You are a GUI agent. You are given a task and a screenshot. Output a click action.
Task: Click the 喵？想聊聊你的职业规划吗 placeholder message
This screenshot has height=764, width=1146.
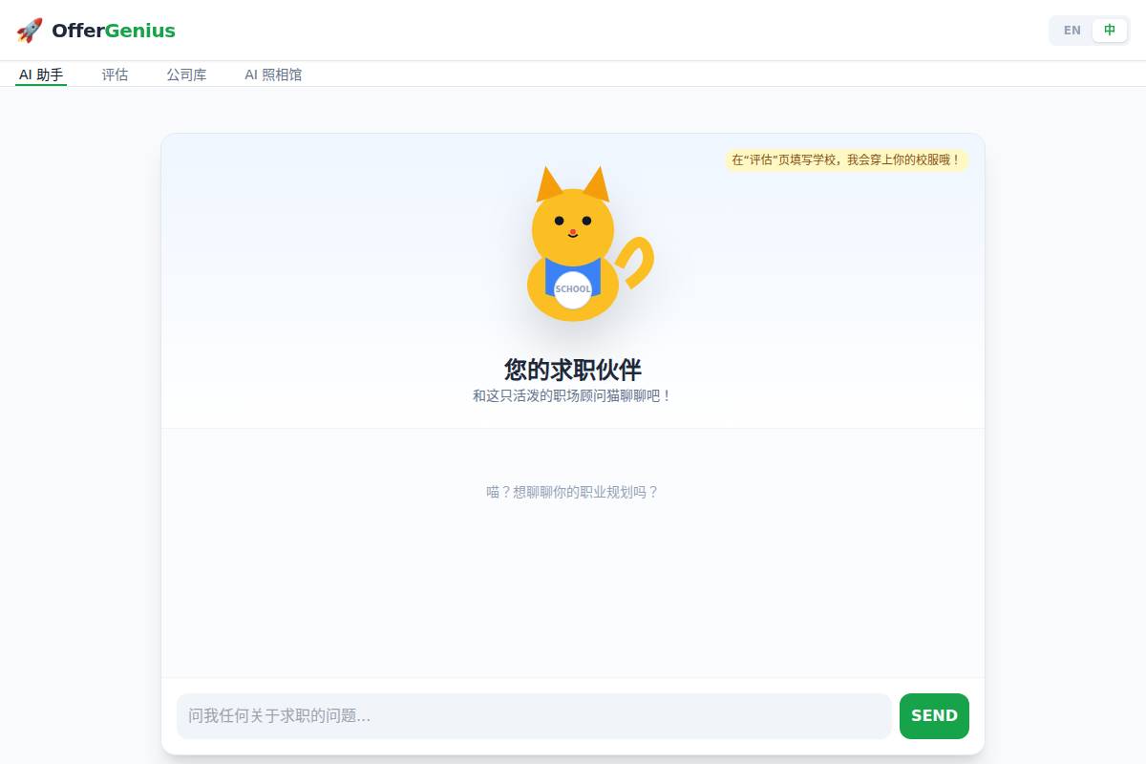(x=573, y=493)
